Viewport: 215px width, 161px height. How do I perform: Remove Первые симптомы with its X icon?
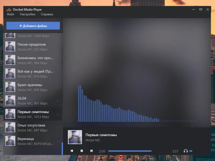pyautogui.click(x=58, y=114)
